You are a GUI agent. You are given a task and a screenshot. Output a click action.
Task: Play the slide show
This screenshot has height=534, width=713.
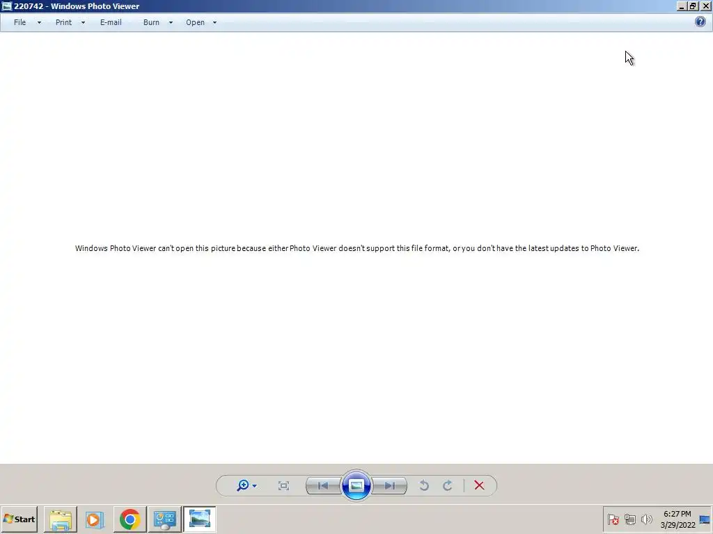click(x=356, y=485)
